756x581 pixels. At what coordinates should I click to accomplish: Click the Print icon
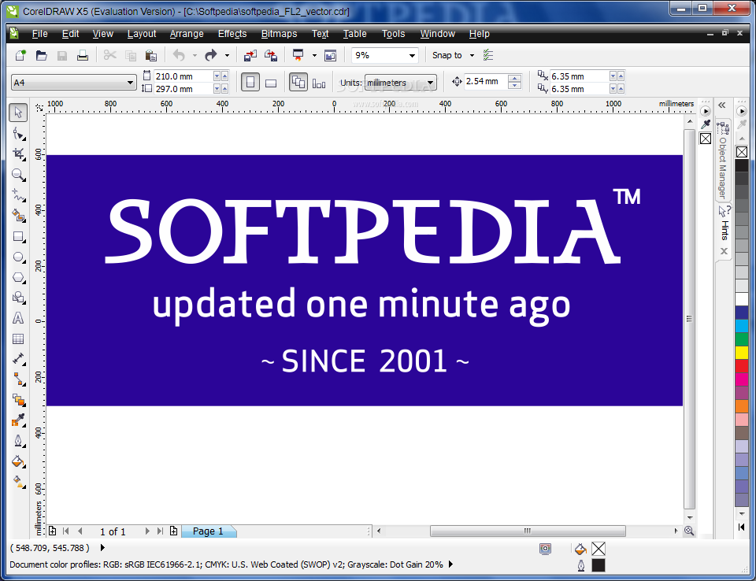click(x=83, y=55)
